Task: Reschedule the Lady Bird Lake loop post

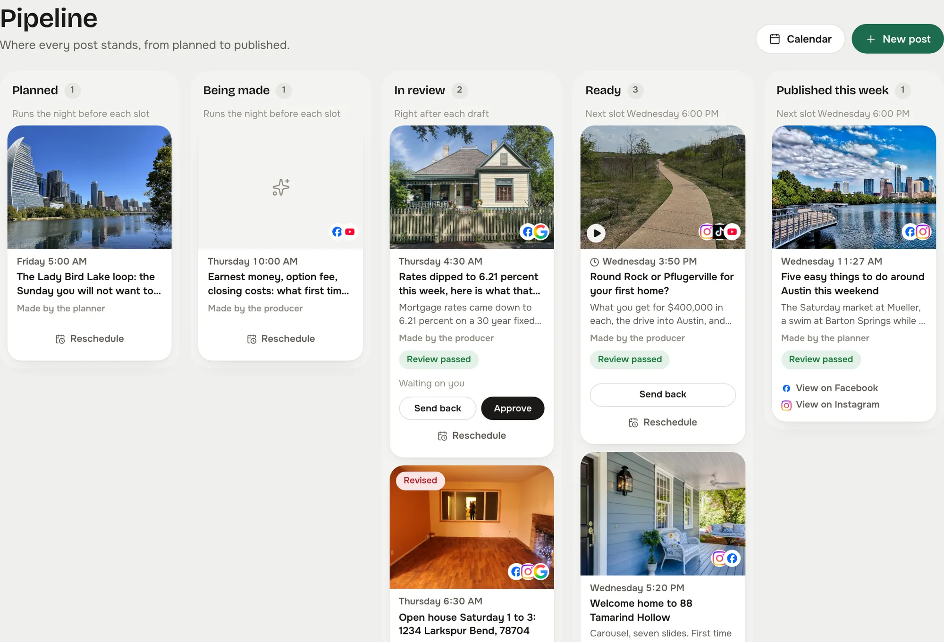Action: coord(90,339)
